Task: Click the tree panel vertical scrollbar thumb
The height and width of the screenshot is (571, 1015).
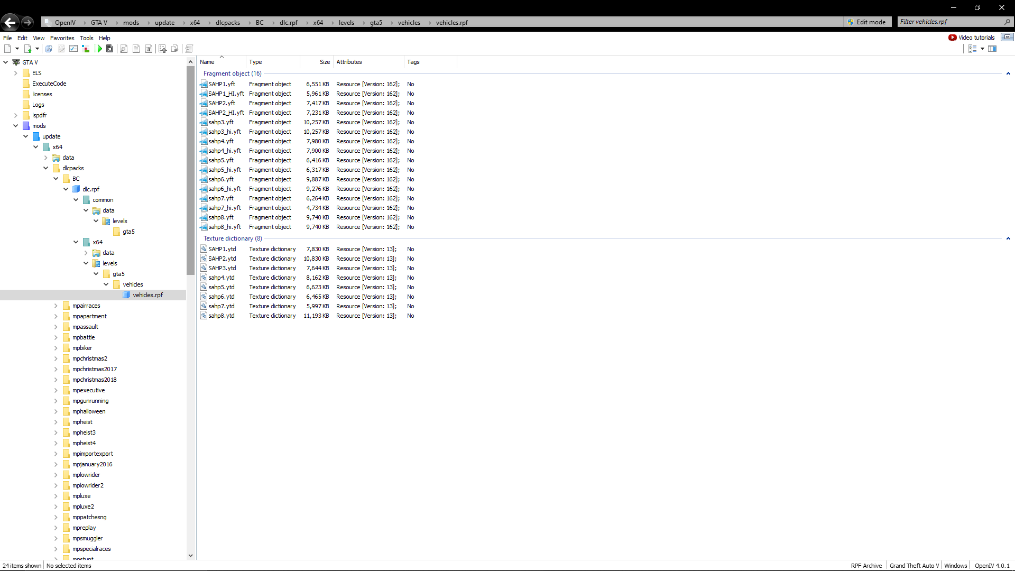Action: click(190, 169)
